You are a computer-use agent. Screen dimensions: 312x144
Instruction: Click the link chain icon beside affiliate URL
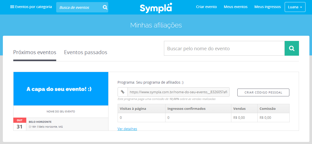point(123,92)
